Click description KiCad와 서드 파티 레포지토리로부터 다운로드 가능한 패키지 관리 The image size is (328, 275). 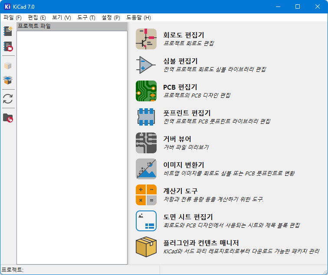(241, 251)
